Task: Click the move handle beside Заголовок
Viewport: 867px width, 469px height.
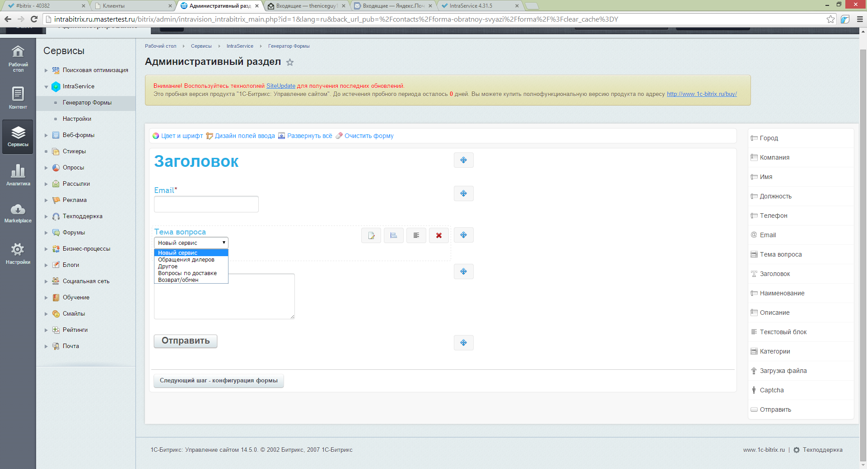Action: coord(463,160)
